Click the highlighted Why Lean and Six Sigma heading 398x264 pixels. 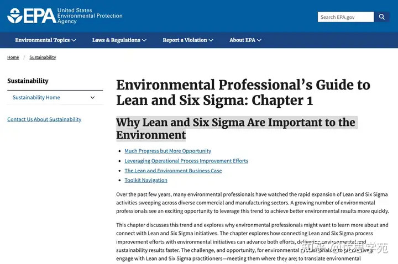click(x=235, y=128)
